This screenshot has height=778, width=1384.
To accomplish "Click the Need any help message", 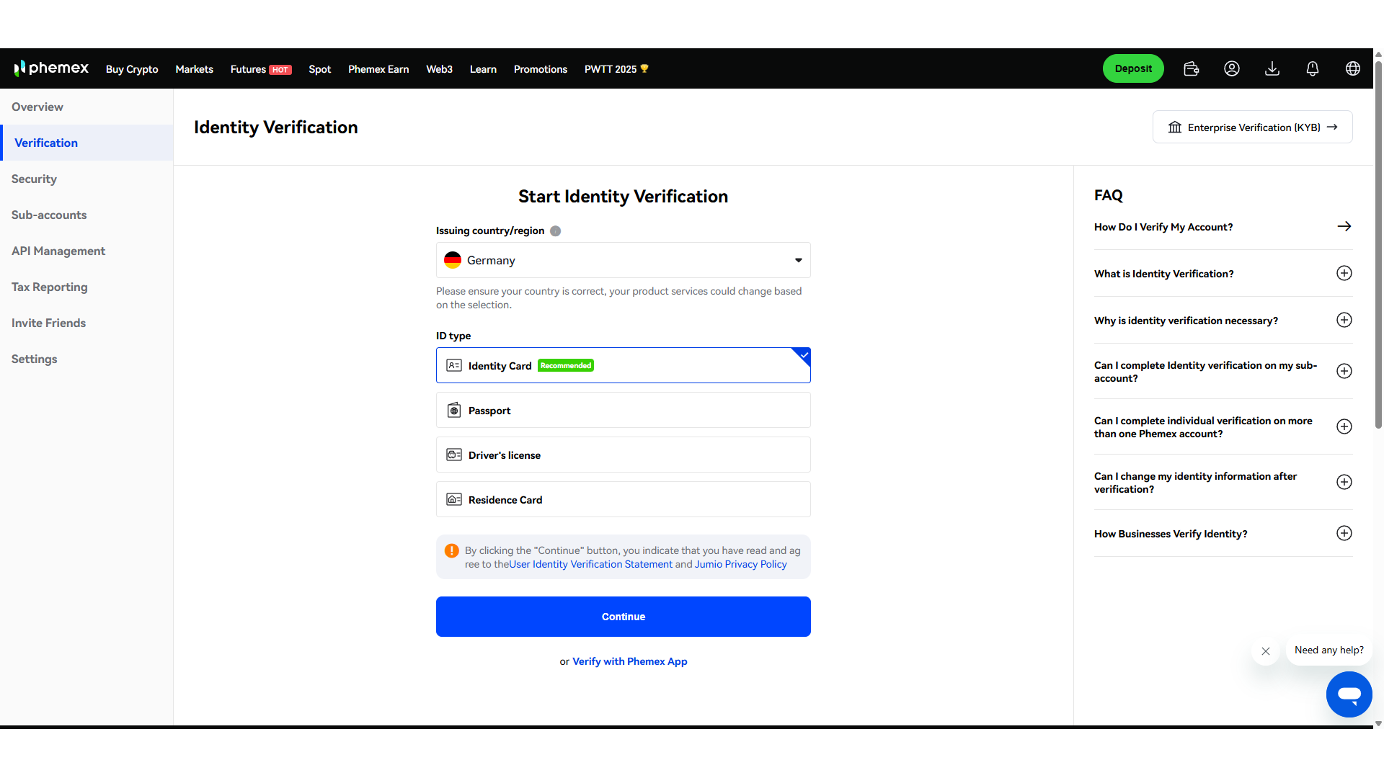I will [1329, 650].
